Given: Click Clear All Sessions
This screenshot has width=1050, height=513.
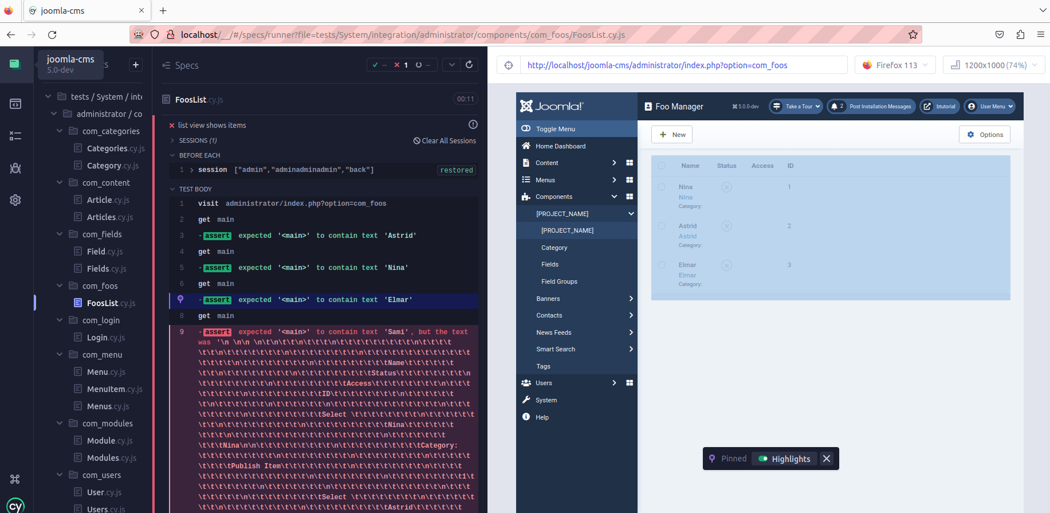Looking at the screenshot, I should pos(445,140).
